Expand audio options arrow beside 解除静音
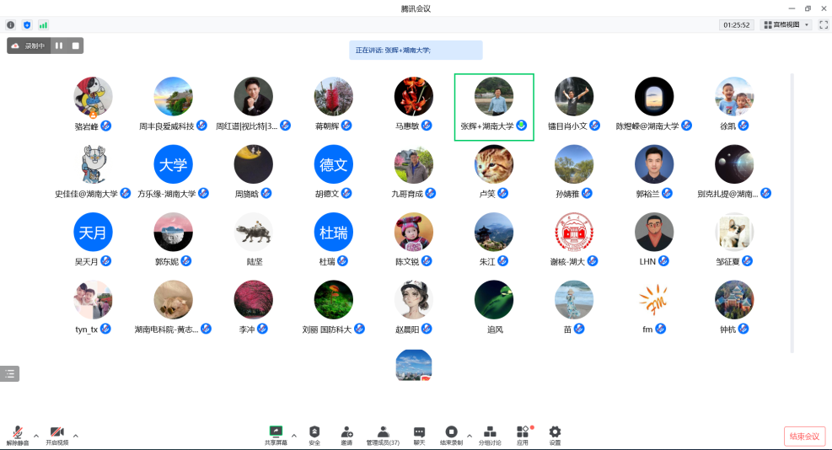The image size is (832, 450). [36, 436]
